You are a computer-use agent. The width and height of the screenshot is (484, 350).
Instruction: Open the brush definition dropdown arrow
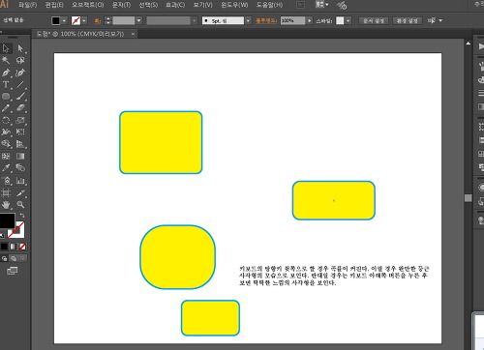point(248,20)
